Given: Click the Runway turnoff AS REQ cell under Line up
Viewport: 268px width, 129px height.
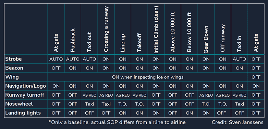Looking at the screenshot, I should pyautogui.click(x=123, y=95).
